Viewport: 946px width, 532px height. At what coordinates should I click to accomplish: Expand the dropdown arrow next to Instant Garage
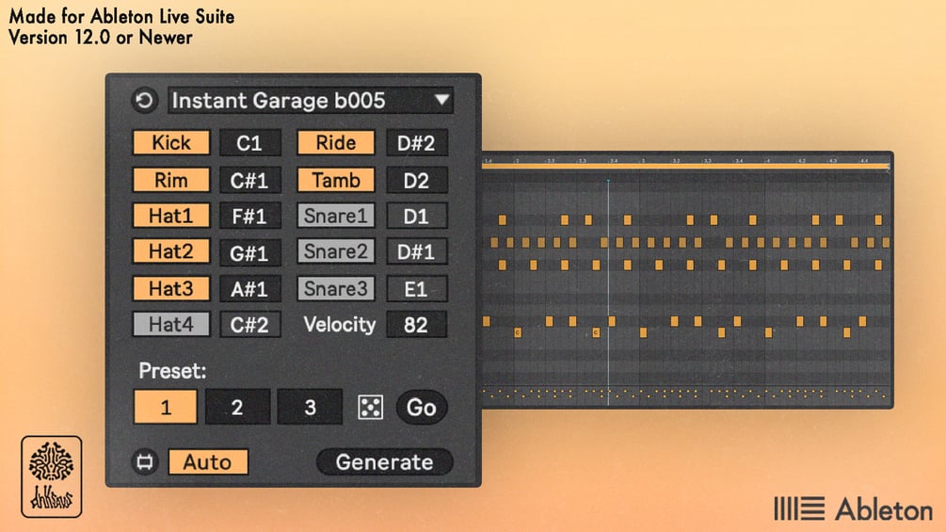(442, 100)
